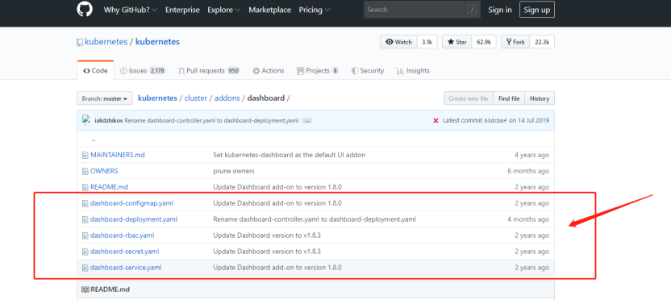The height and width of the screenshot is (300, 671).
Task: Open 'Set kubernetes-dashboard as the default UI addon' commit
Action: click(290, 155)
